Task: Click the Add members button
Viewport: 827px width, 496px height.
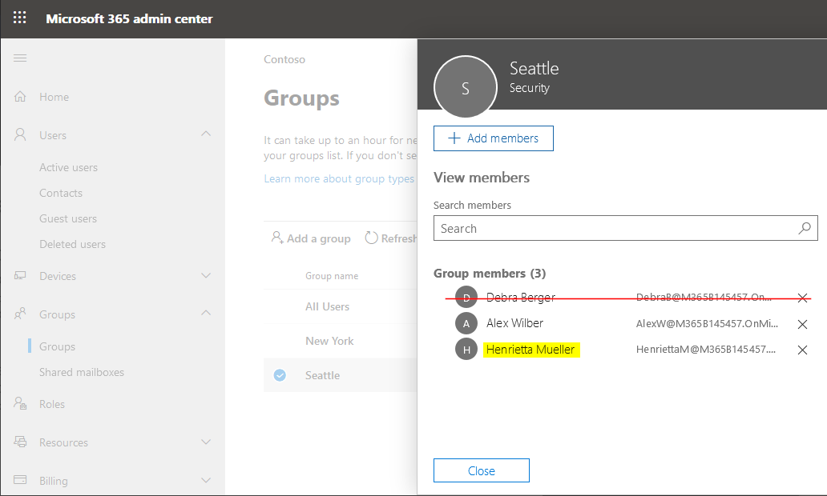Action: (493, 138)
